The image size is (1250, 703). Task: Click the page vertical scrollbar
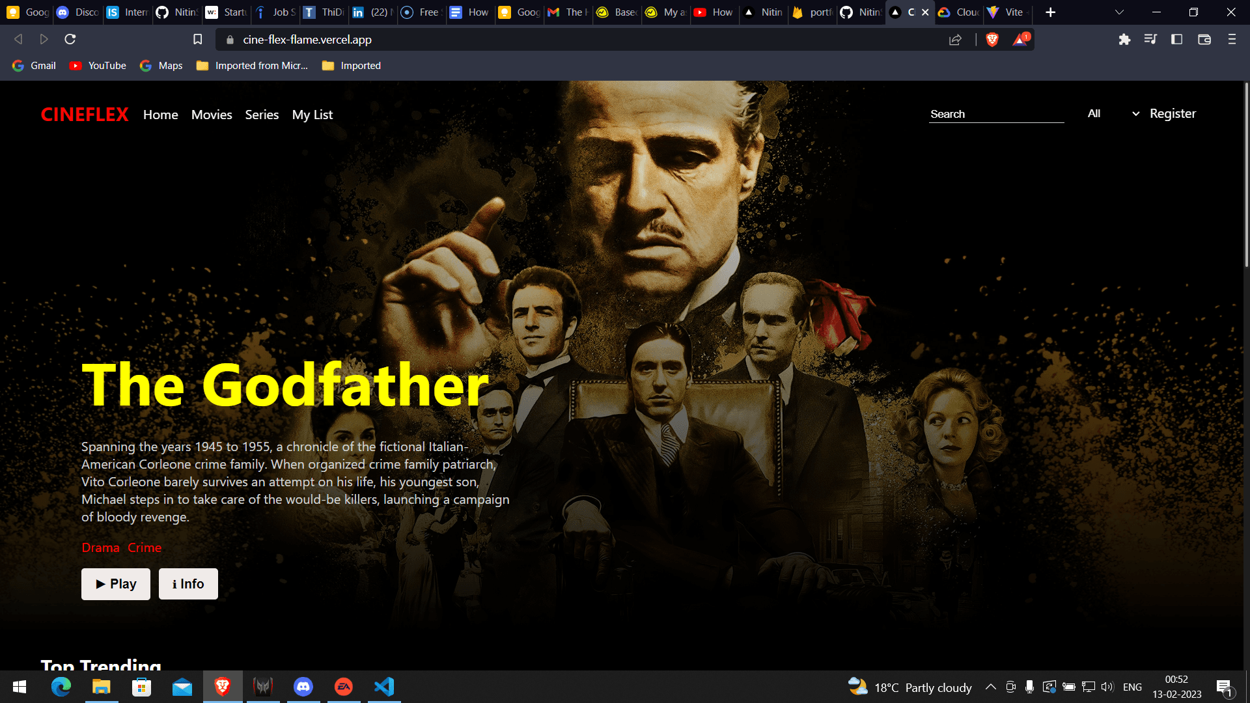[x=1246, y=176]
